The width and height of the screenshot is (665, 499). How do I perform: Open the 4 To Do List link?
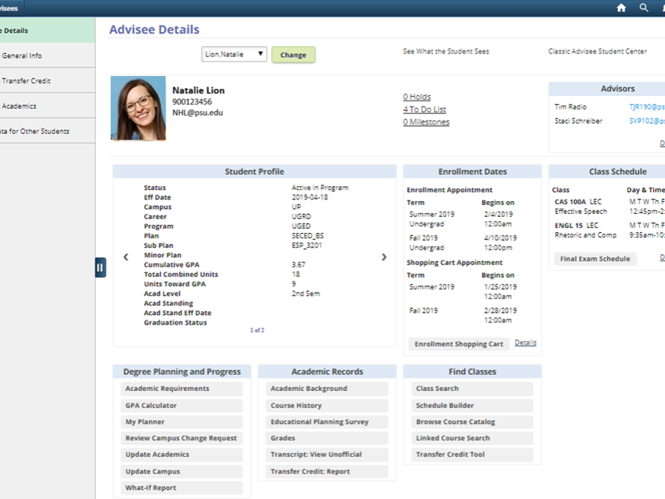424,109
